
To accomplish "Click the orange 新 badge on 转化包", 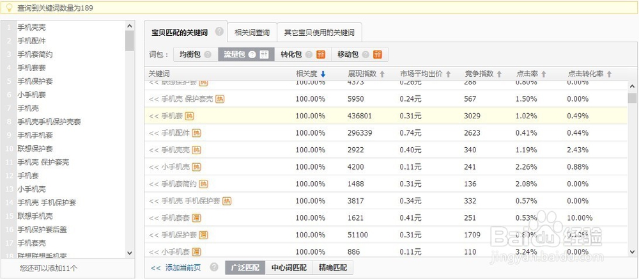I will click(x=321, y=54).
